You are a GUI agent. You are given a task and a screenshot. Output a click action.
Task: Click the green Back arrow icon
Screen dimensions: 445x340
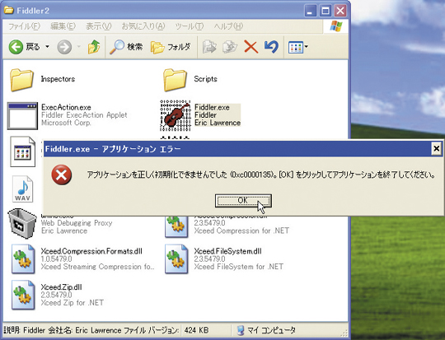(16, 47)
